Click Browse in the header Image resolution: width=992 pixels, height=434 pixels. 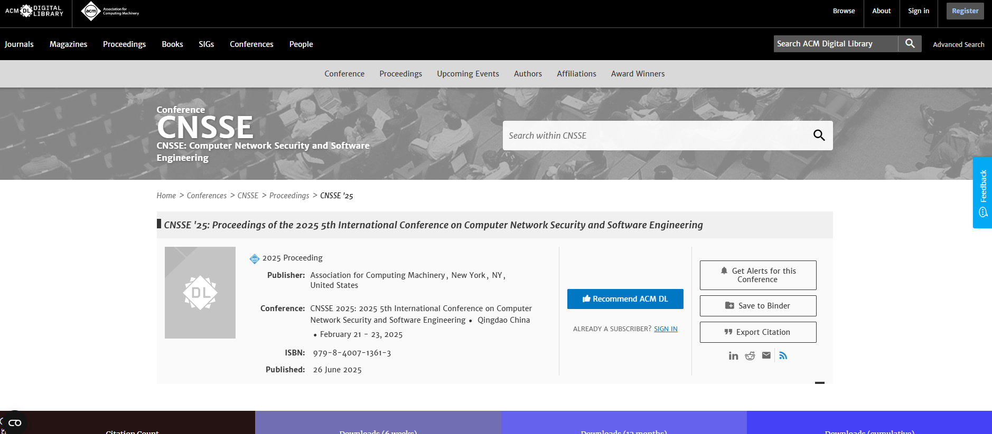point(844,11)
